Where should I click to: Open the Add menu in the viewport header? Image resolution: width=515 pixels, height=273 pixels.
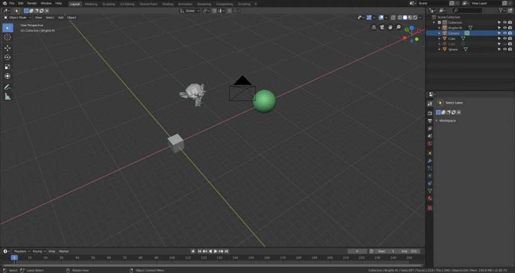[61, 18]
